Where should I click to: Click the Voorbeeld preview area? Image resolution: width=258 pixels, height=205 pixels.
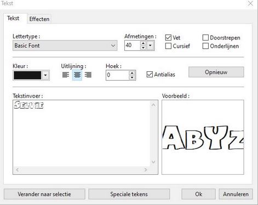click(203, 137)
